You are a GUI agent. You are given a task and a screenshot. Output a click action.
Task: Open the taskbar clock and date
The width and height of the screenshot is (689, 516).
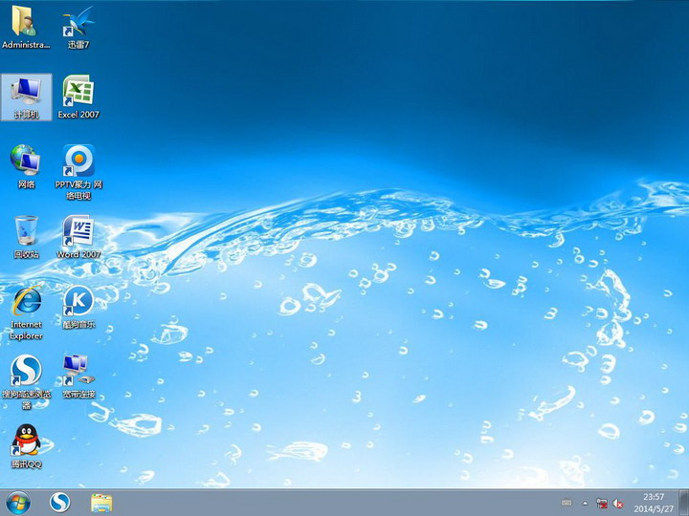(654, 503)
